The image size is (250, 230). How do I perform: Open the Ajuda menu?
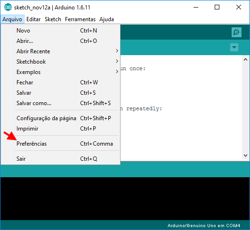click(x=106, y=19)
